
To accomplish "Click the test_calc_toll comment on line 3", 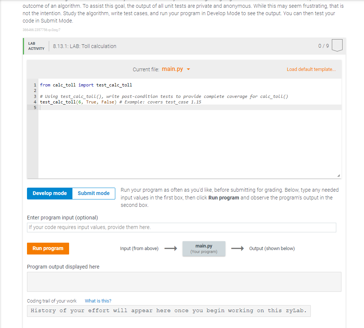I will [148, 96].
